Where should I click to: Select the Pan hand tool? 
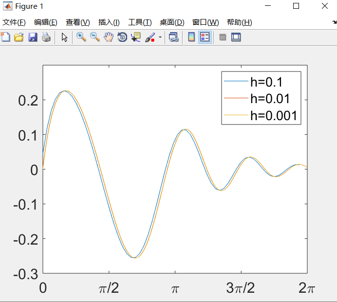coord(109,37)
